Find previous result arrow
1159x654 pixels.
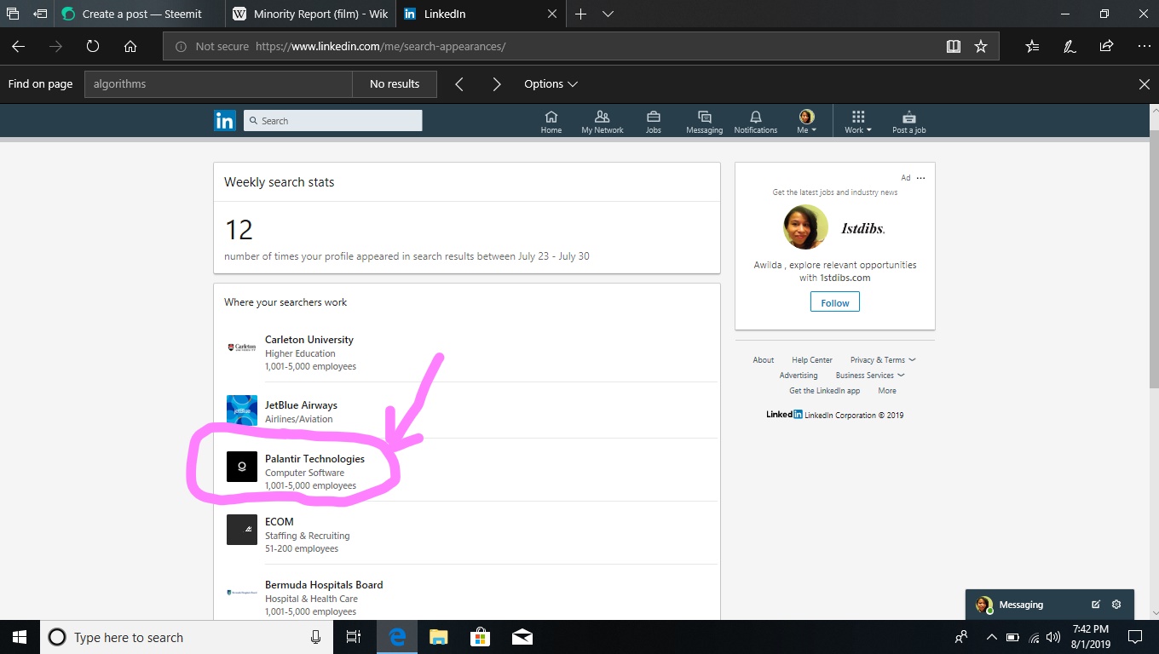pyautogui.click(x=459, y=84)
